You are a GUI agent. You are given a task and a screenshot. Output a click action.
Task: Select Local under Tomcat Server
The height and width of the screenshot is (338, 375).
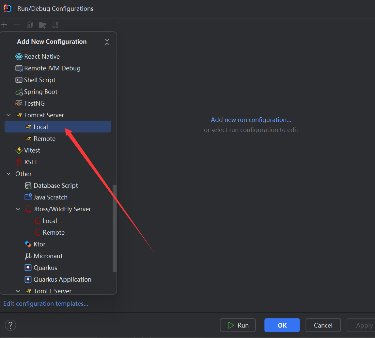point(41,127)
